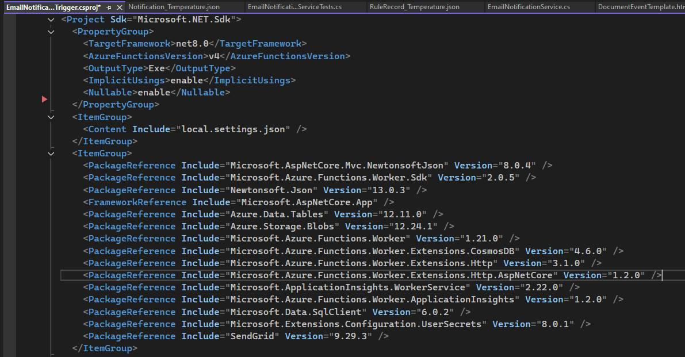Click the FrameworkReference Microsoft.AspNetCore.App text
The image size is (685, 357).
[307, 202]
